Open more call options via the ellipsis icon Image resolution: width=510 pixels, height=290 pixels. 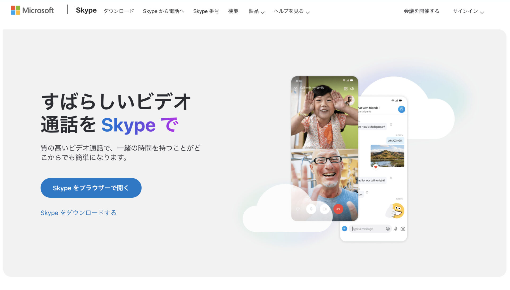click(351, 209)
